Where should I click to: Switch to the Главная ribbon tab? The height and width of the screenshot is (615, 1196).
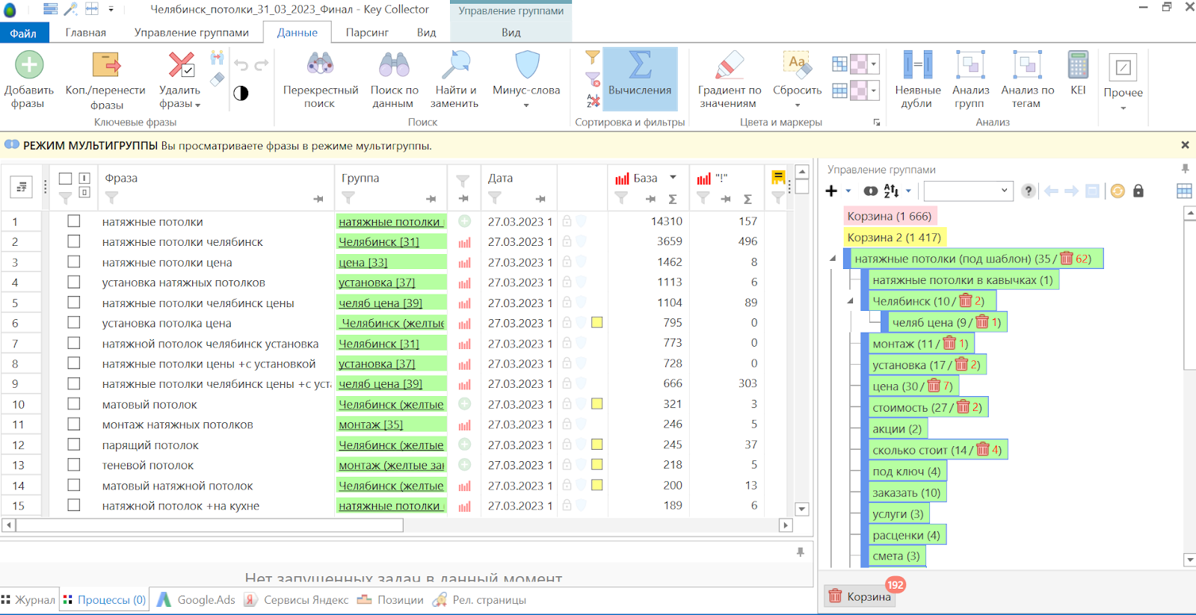point(85,32)
